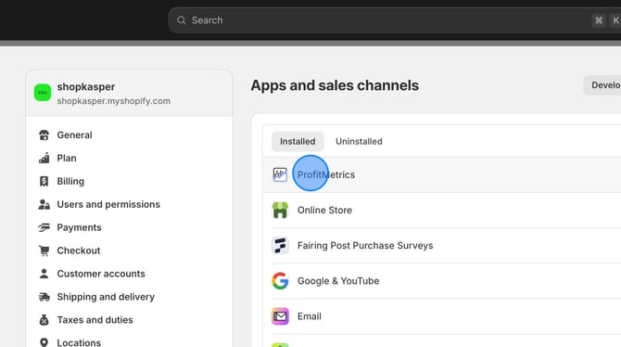Open the Email app name

[310, 316]
